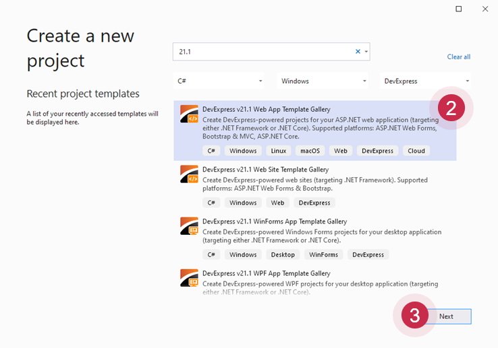This screenshot has height=348, width=498.
Task: Select DevExpress v21.1 WinForms App Template Gallery
Action: (314, 239)
